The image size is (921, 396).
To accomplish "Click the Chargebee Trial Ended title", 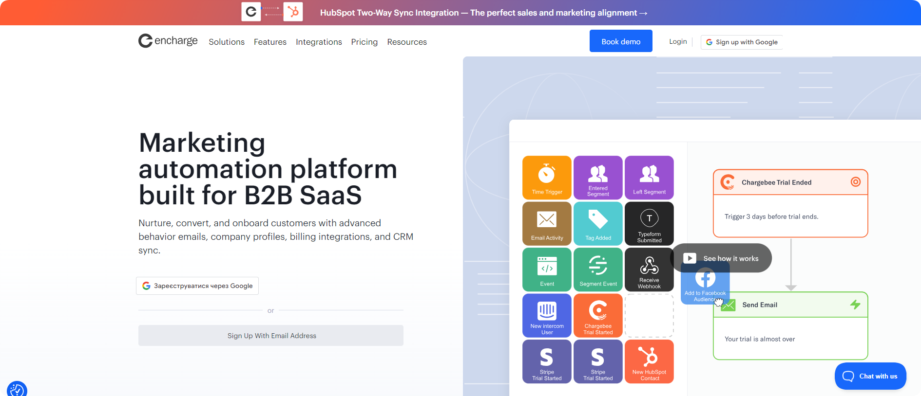I will point(776,182).
